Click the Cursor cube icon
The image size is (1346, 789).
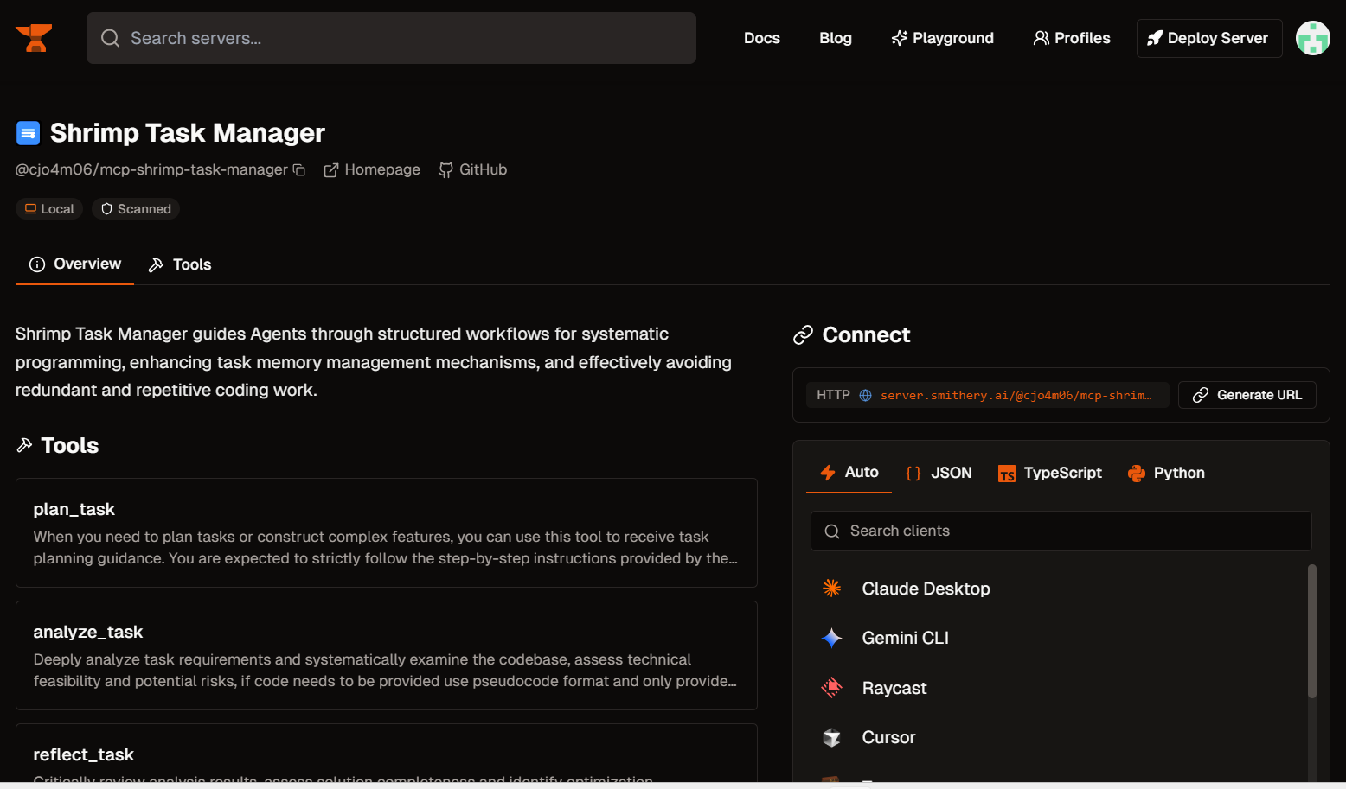click(x=831, y=737)
